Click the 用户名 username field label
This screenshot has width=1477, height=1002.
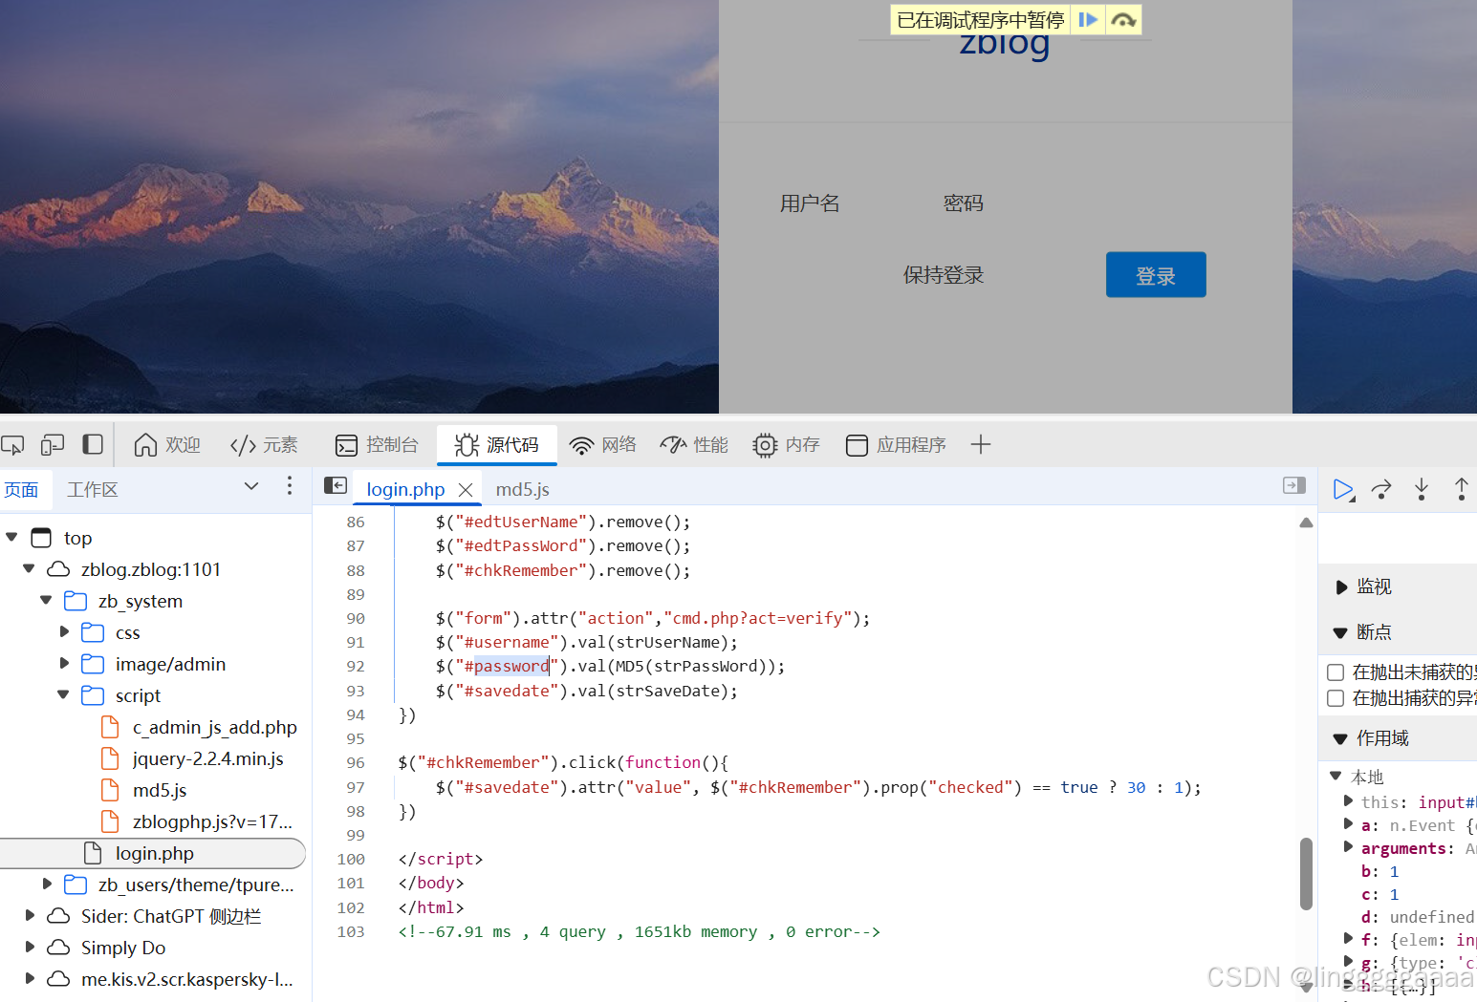click(810, 203)
